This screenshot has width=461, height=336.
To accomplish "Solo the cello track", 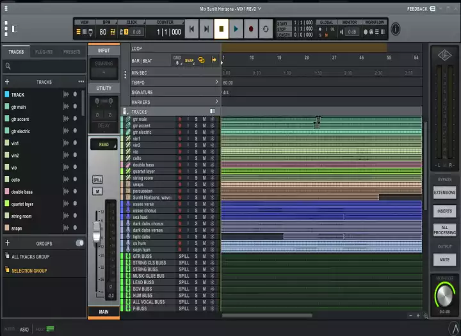I will [x=197, y=158].
